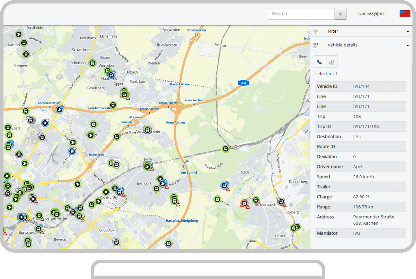The width and height of the screenshot is (416, 279).
Task: Clear the search with the X button
Action: coord(340,14)
